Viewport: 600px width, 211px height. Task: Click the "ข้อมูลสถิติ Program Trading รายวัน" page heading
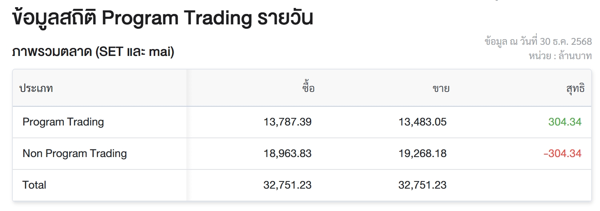pos(162,19)
